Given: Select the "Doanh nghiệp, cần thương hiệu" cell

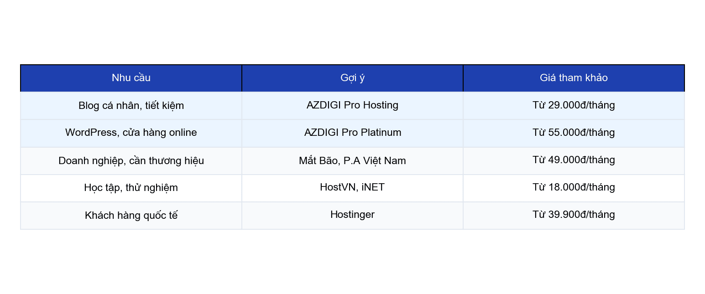Looking at the screenshot, I should pos(131,160).
